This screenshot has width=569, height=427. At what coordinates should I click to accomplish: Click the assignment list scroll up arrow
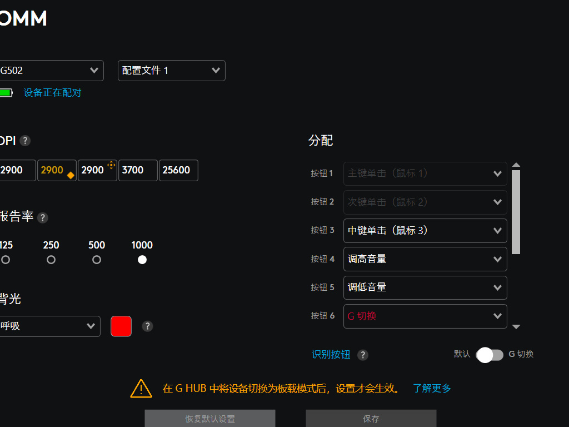click(x=516, y=165)
